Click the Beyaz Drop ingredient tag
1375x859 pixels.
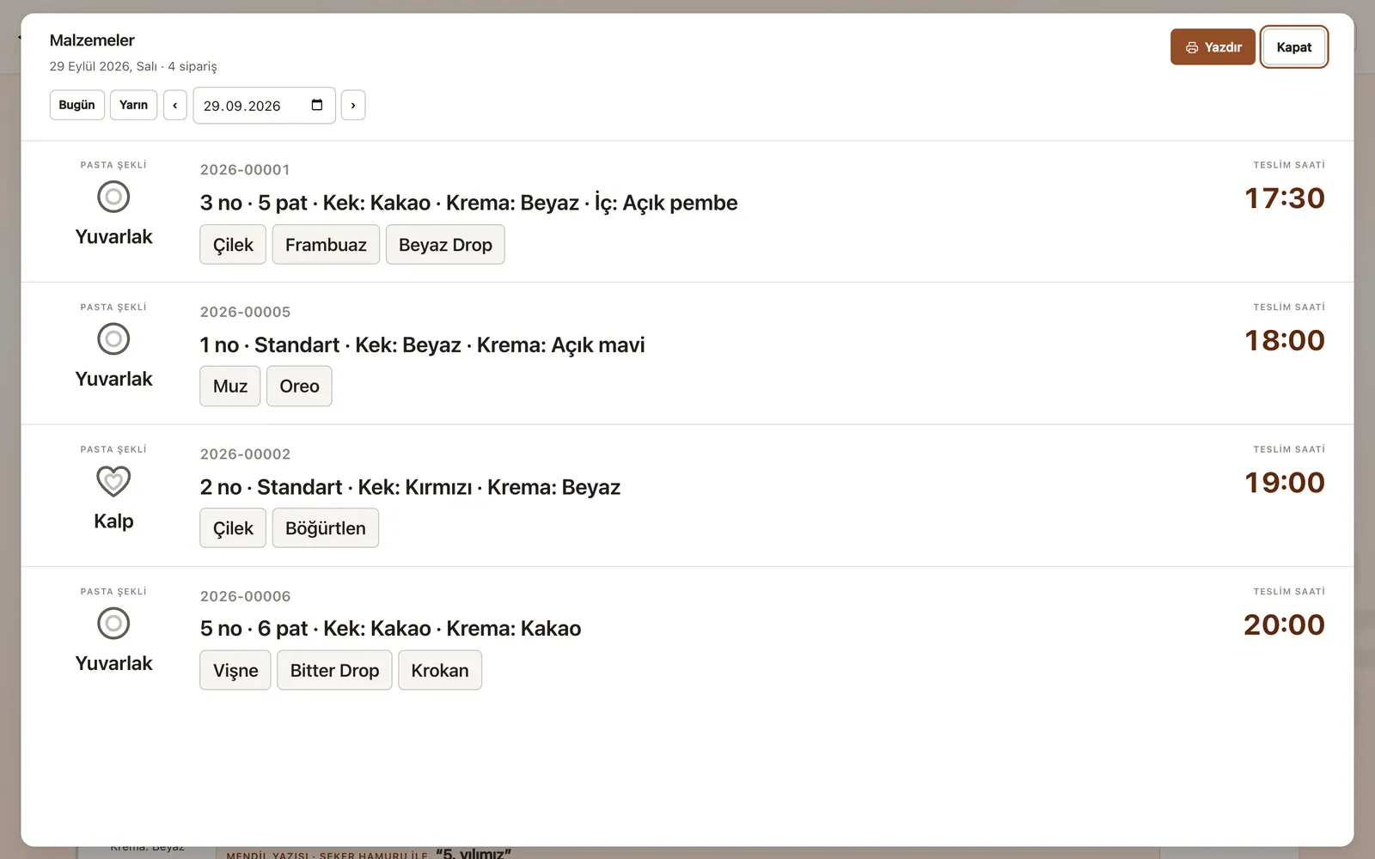[445, 245]
